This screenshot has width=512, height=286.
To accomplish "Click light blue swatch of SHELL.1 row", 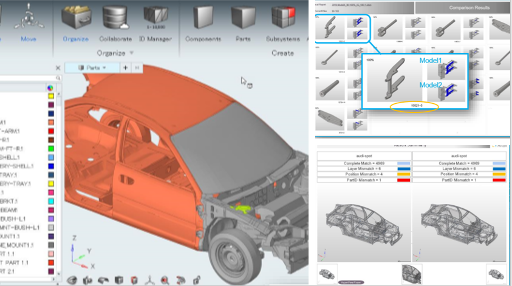I will [x=51, y=157].
